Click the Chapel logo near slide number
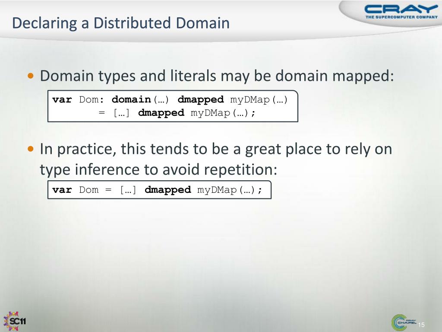The width and height of the screenshot is (442, 332). point(404,322)
